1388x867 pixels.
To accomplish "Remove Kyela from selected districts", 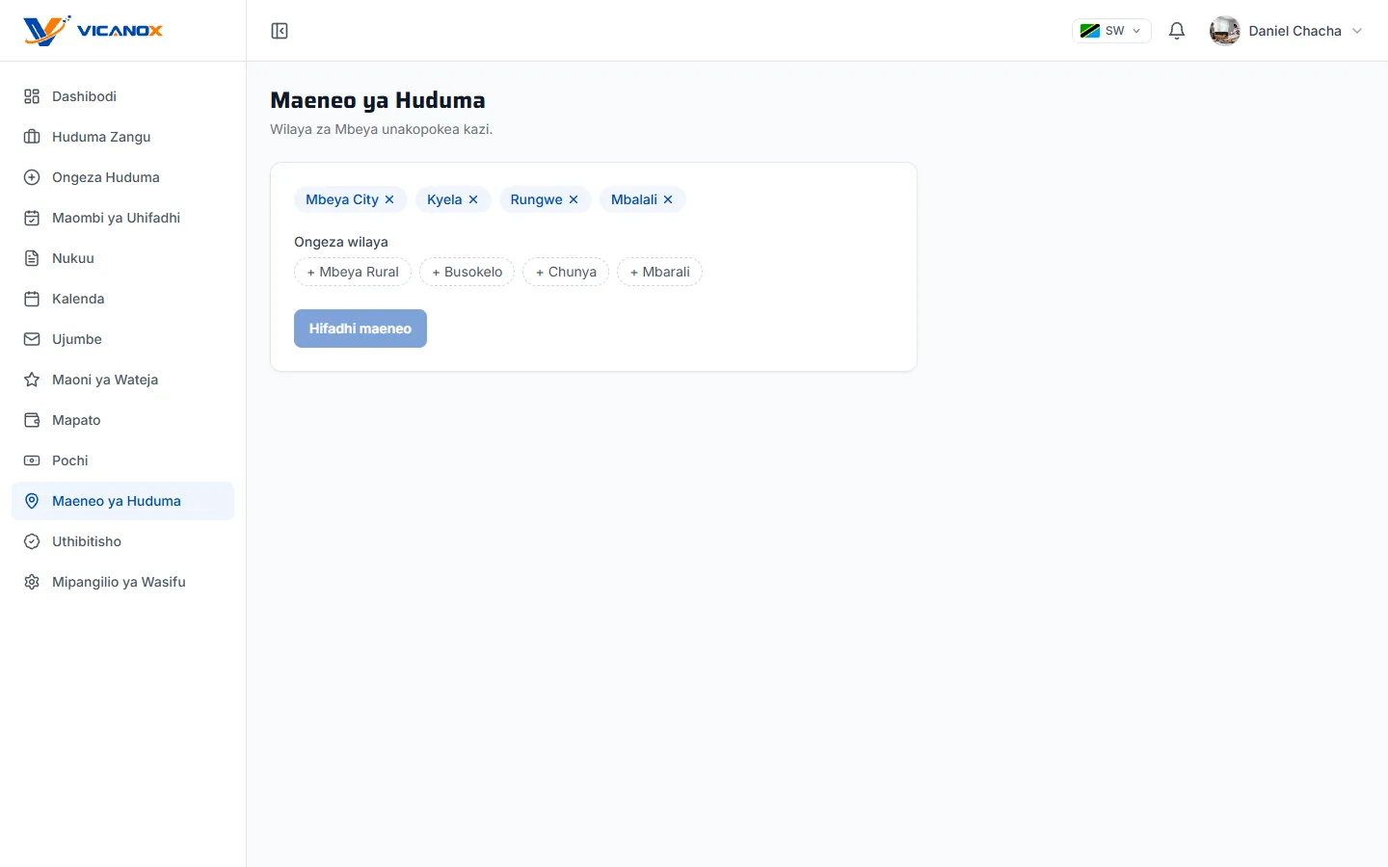I will (x=473, y=199).
